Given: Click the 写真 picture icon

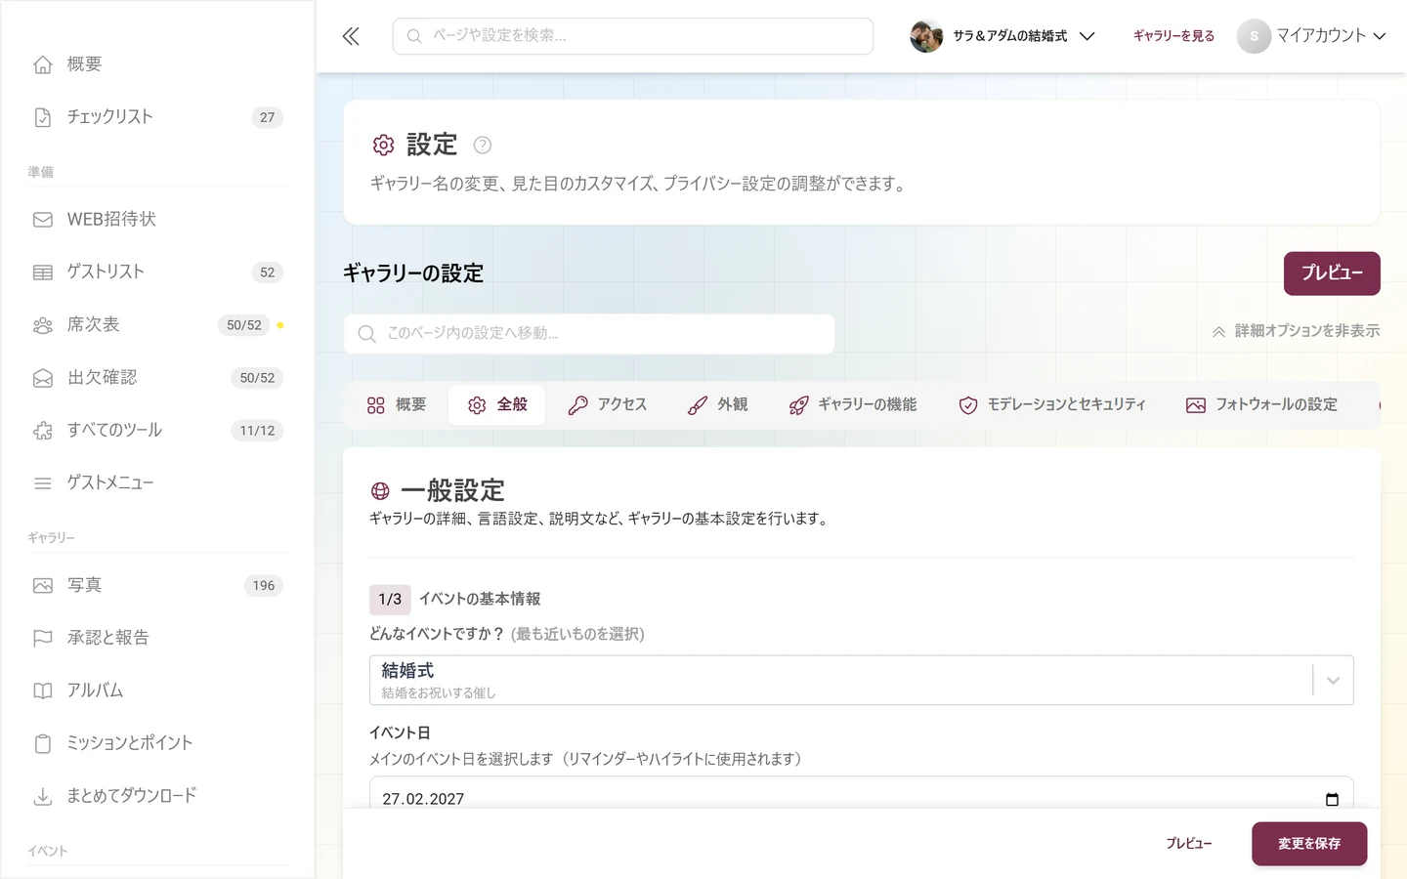Looking at the screenshot, I should point(43,586).
